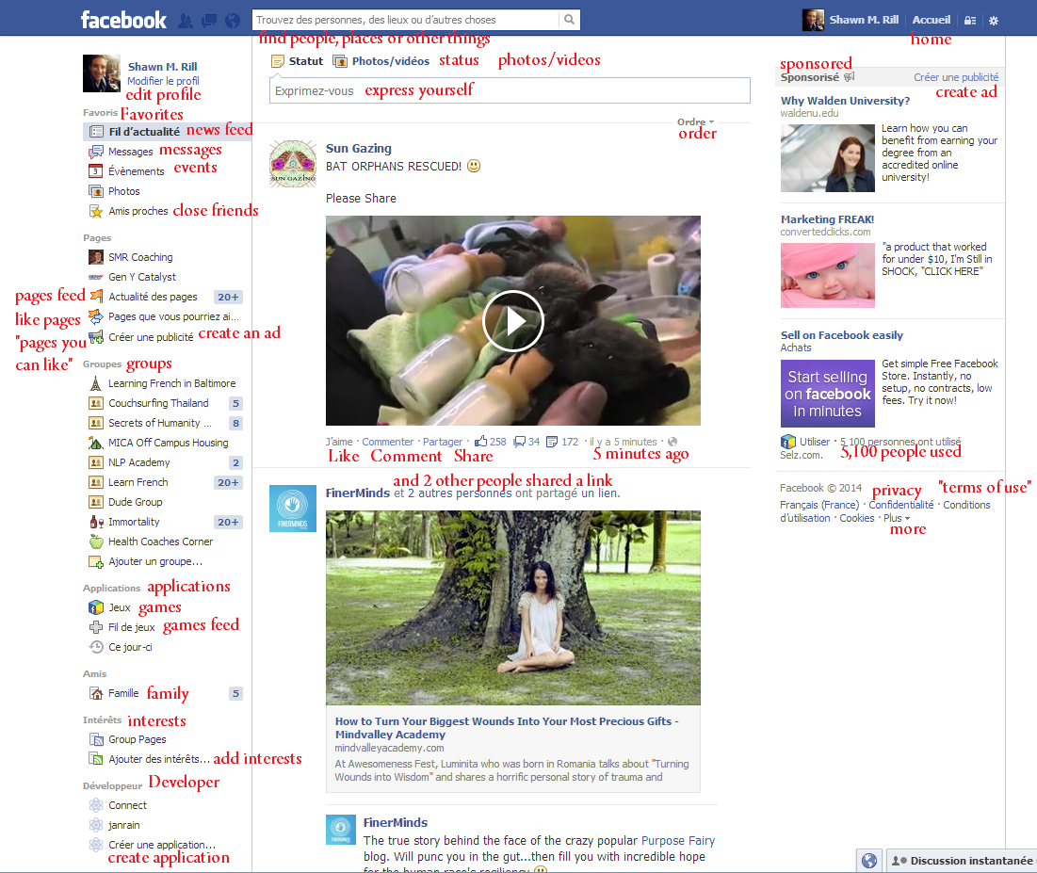Click Exprimez-vous status input box
The width and height of the screenshot is (1037, 873).
click(x=510, y=90)
